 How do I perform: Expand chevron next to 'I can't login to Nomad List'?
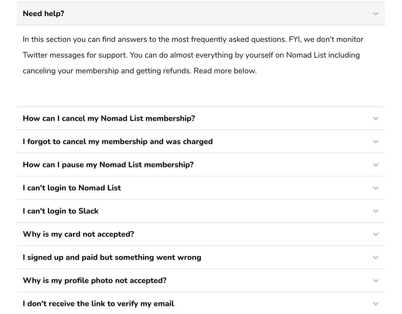pos(375,188)
